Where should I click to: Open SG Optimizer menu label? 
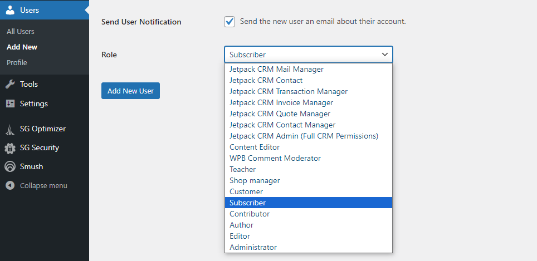[43, 129]
